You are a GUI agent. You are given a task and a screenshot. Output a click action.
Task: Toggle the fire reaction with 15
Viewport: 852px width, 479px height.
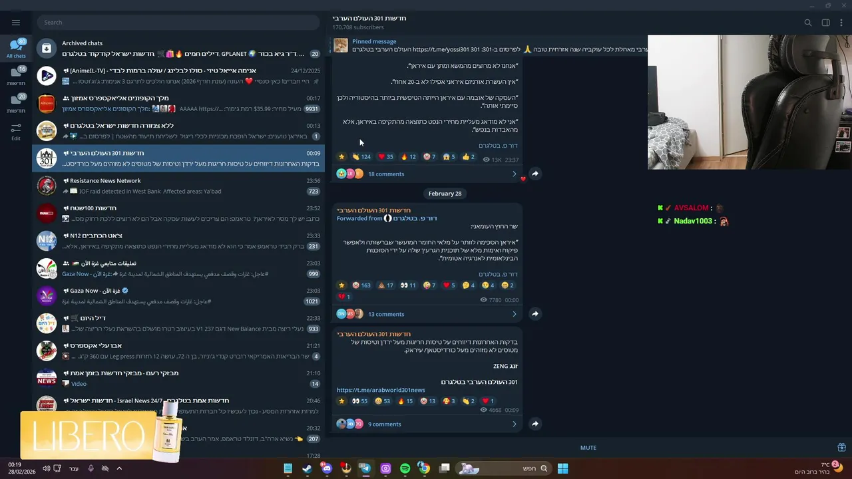[405, 401]
